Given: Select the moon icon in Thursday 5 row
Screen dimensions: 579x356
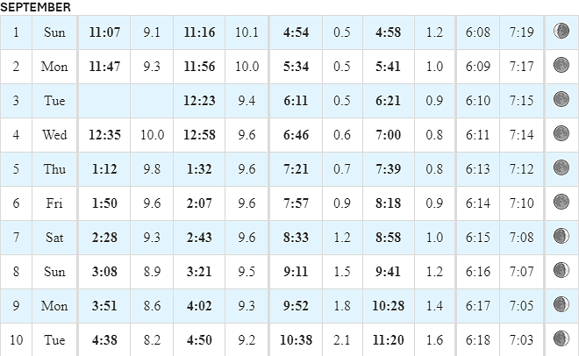Looking at the screenshot, I should point(561,167).
